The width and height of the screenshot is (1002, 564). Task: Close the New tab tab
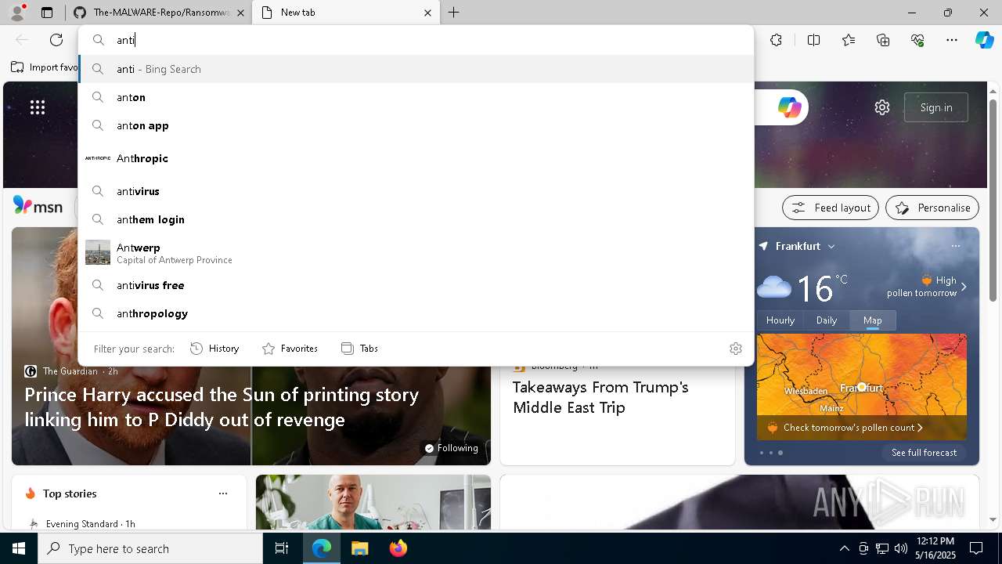pyautogui.click(x=427, y=13)
